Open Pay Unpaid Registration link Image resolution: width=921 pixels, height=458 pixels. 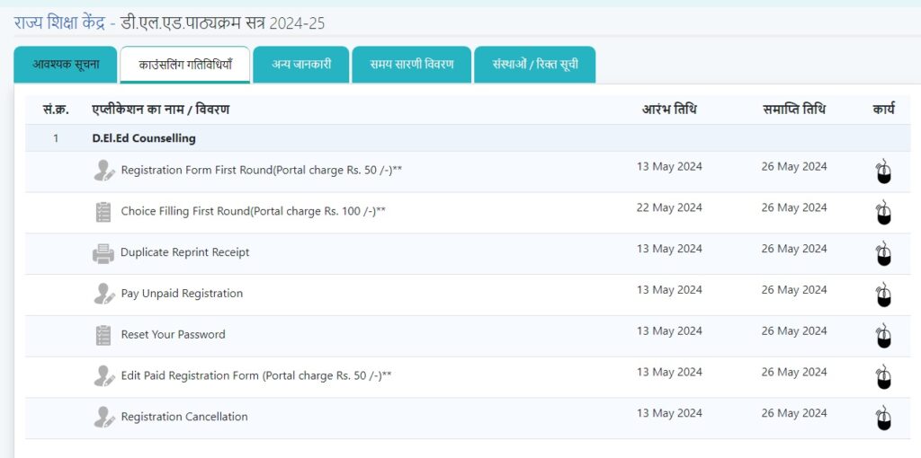(182, 294)
